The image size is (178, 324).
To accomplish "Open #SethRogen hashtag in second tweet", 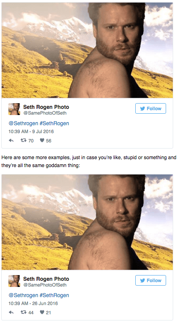I will tap(54, 295).
